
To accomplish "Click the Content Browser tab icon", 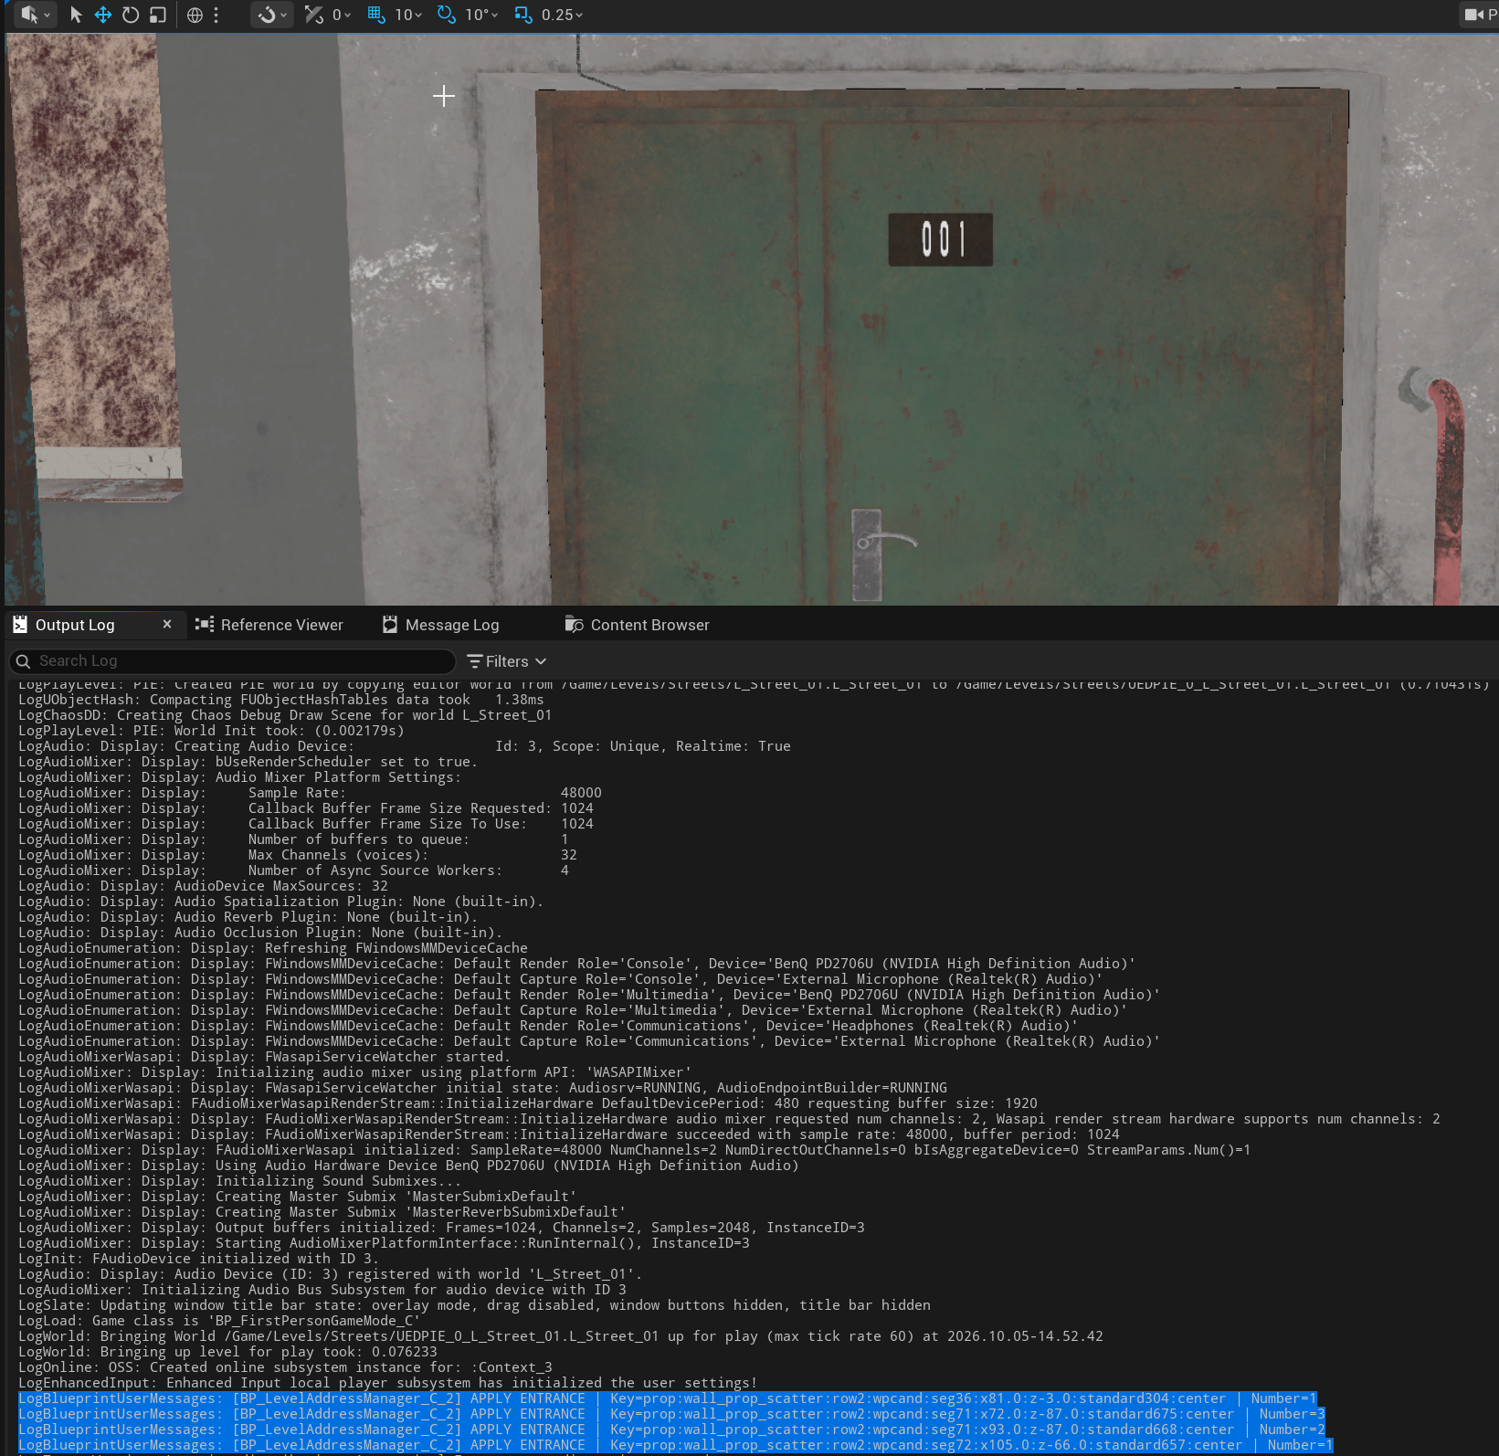I will [x=574, y=625].
